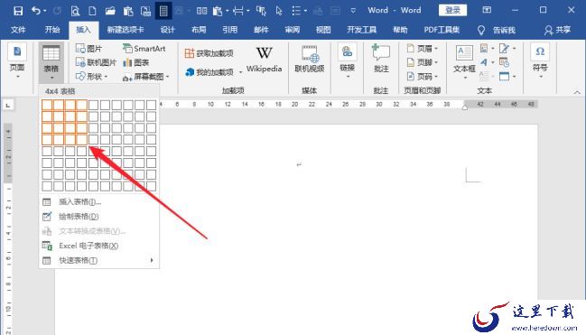This screenshot has width=586, height=335.
Task: Switch to the 审阅 review tab
Action: coord(292,30)
